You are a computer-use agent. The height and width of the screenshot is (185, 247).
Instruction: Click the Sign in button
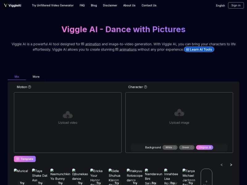(236, 6)
